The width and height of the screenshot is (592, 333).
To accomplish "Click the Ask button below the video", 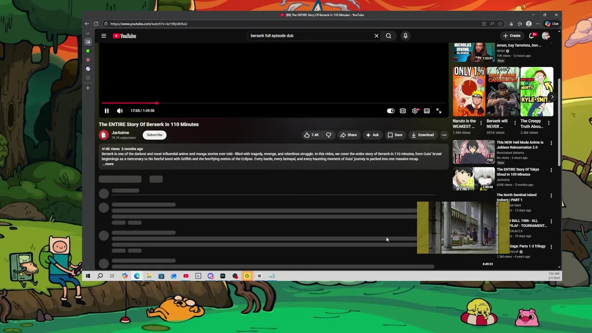I will click(372, 135).
